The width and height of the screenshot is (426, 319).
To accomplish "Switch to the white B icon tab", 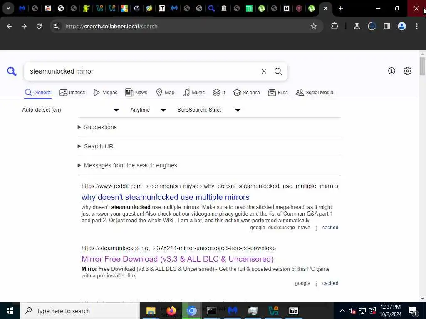I will pos(286,8).
